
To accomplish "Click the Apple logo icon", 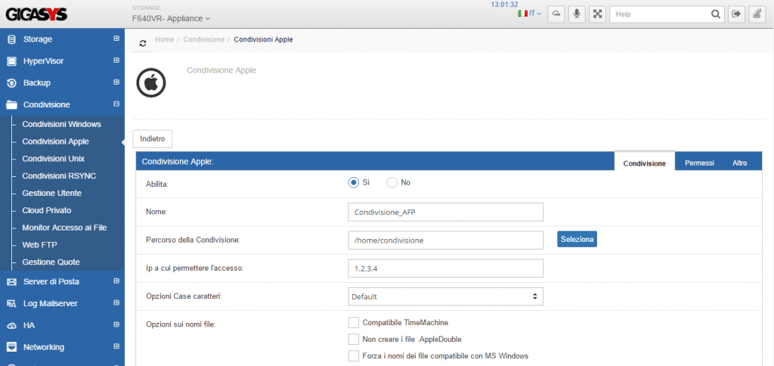I will pos(150,82).
